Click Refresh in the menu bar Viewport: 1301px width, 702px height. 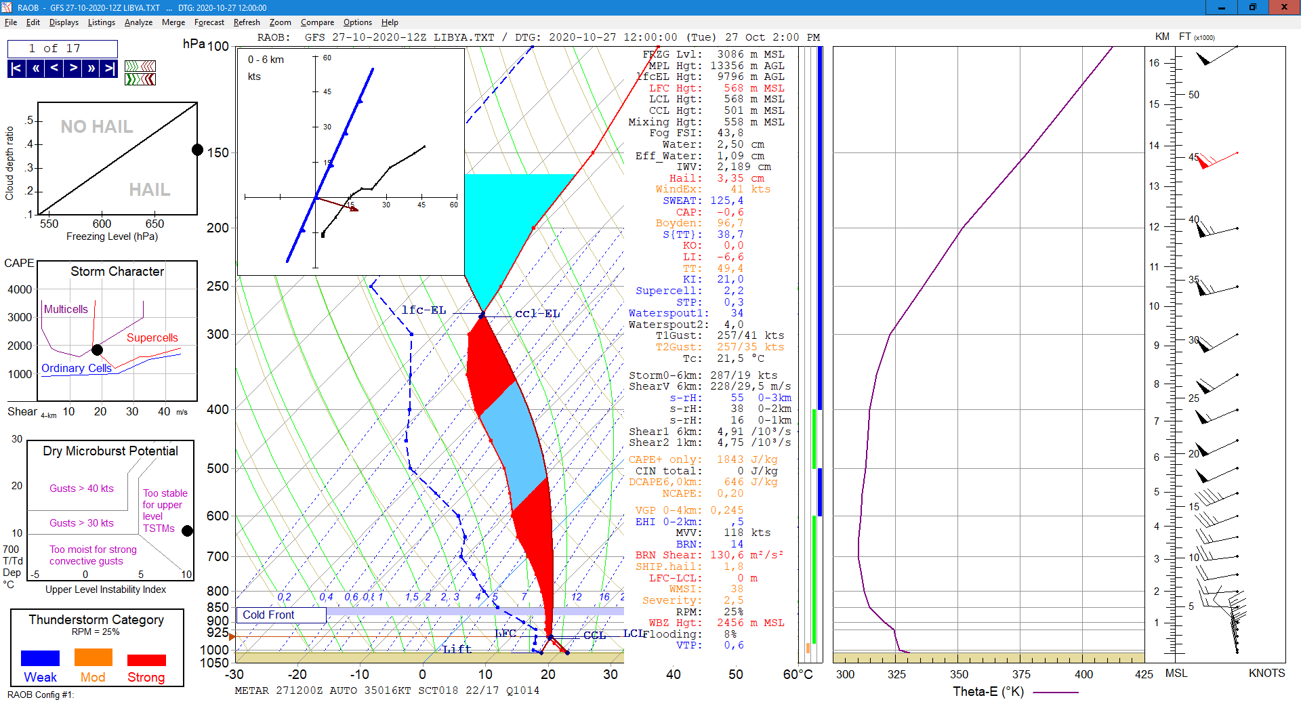[247, 22]
